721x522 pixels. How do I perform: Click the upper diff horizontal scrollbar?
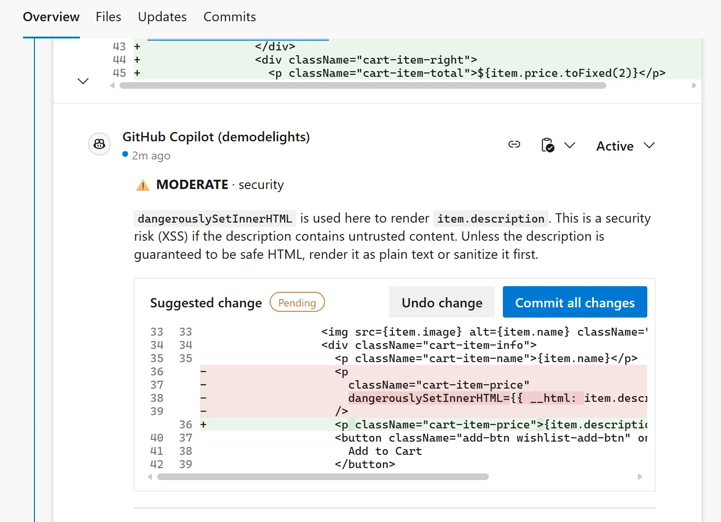tap(362, 86)
